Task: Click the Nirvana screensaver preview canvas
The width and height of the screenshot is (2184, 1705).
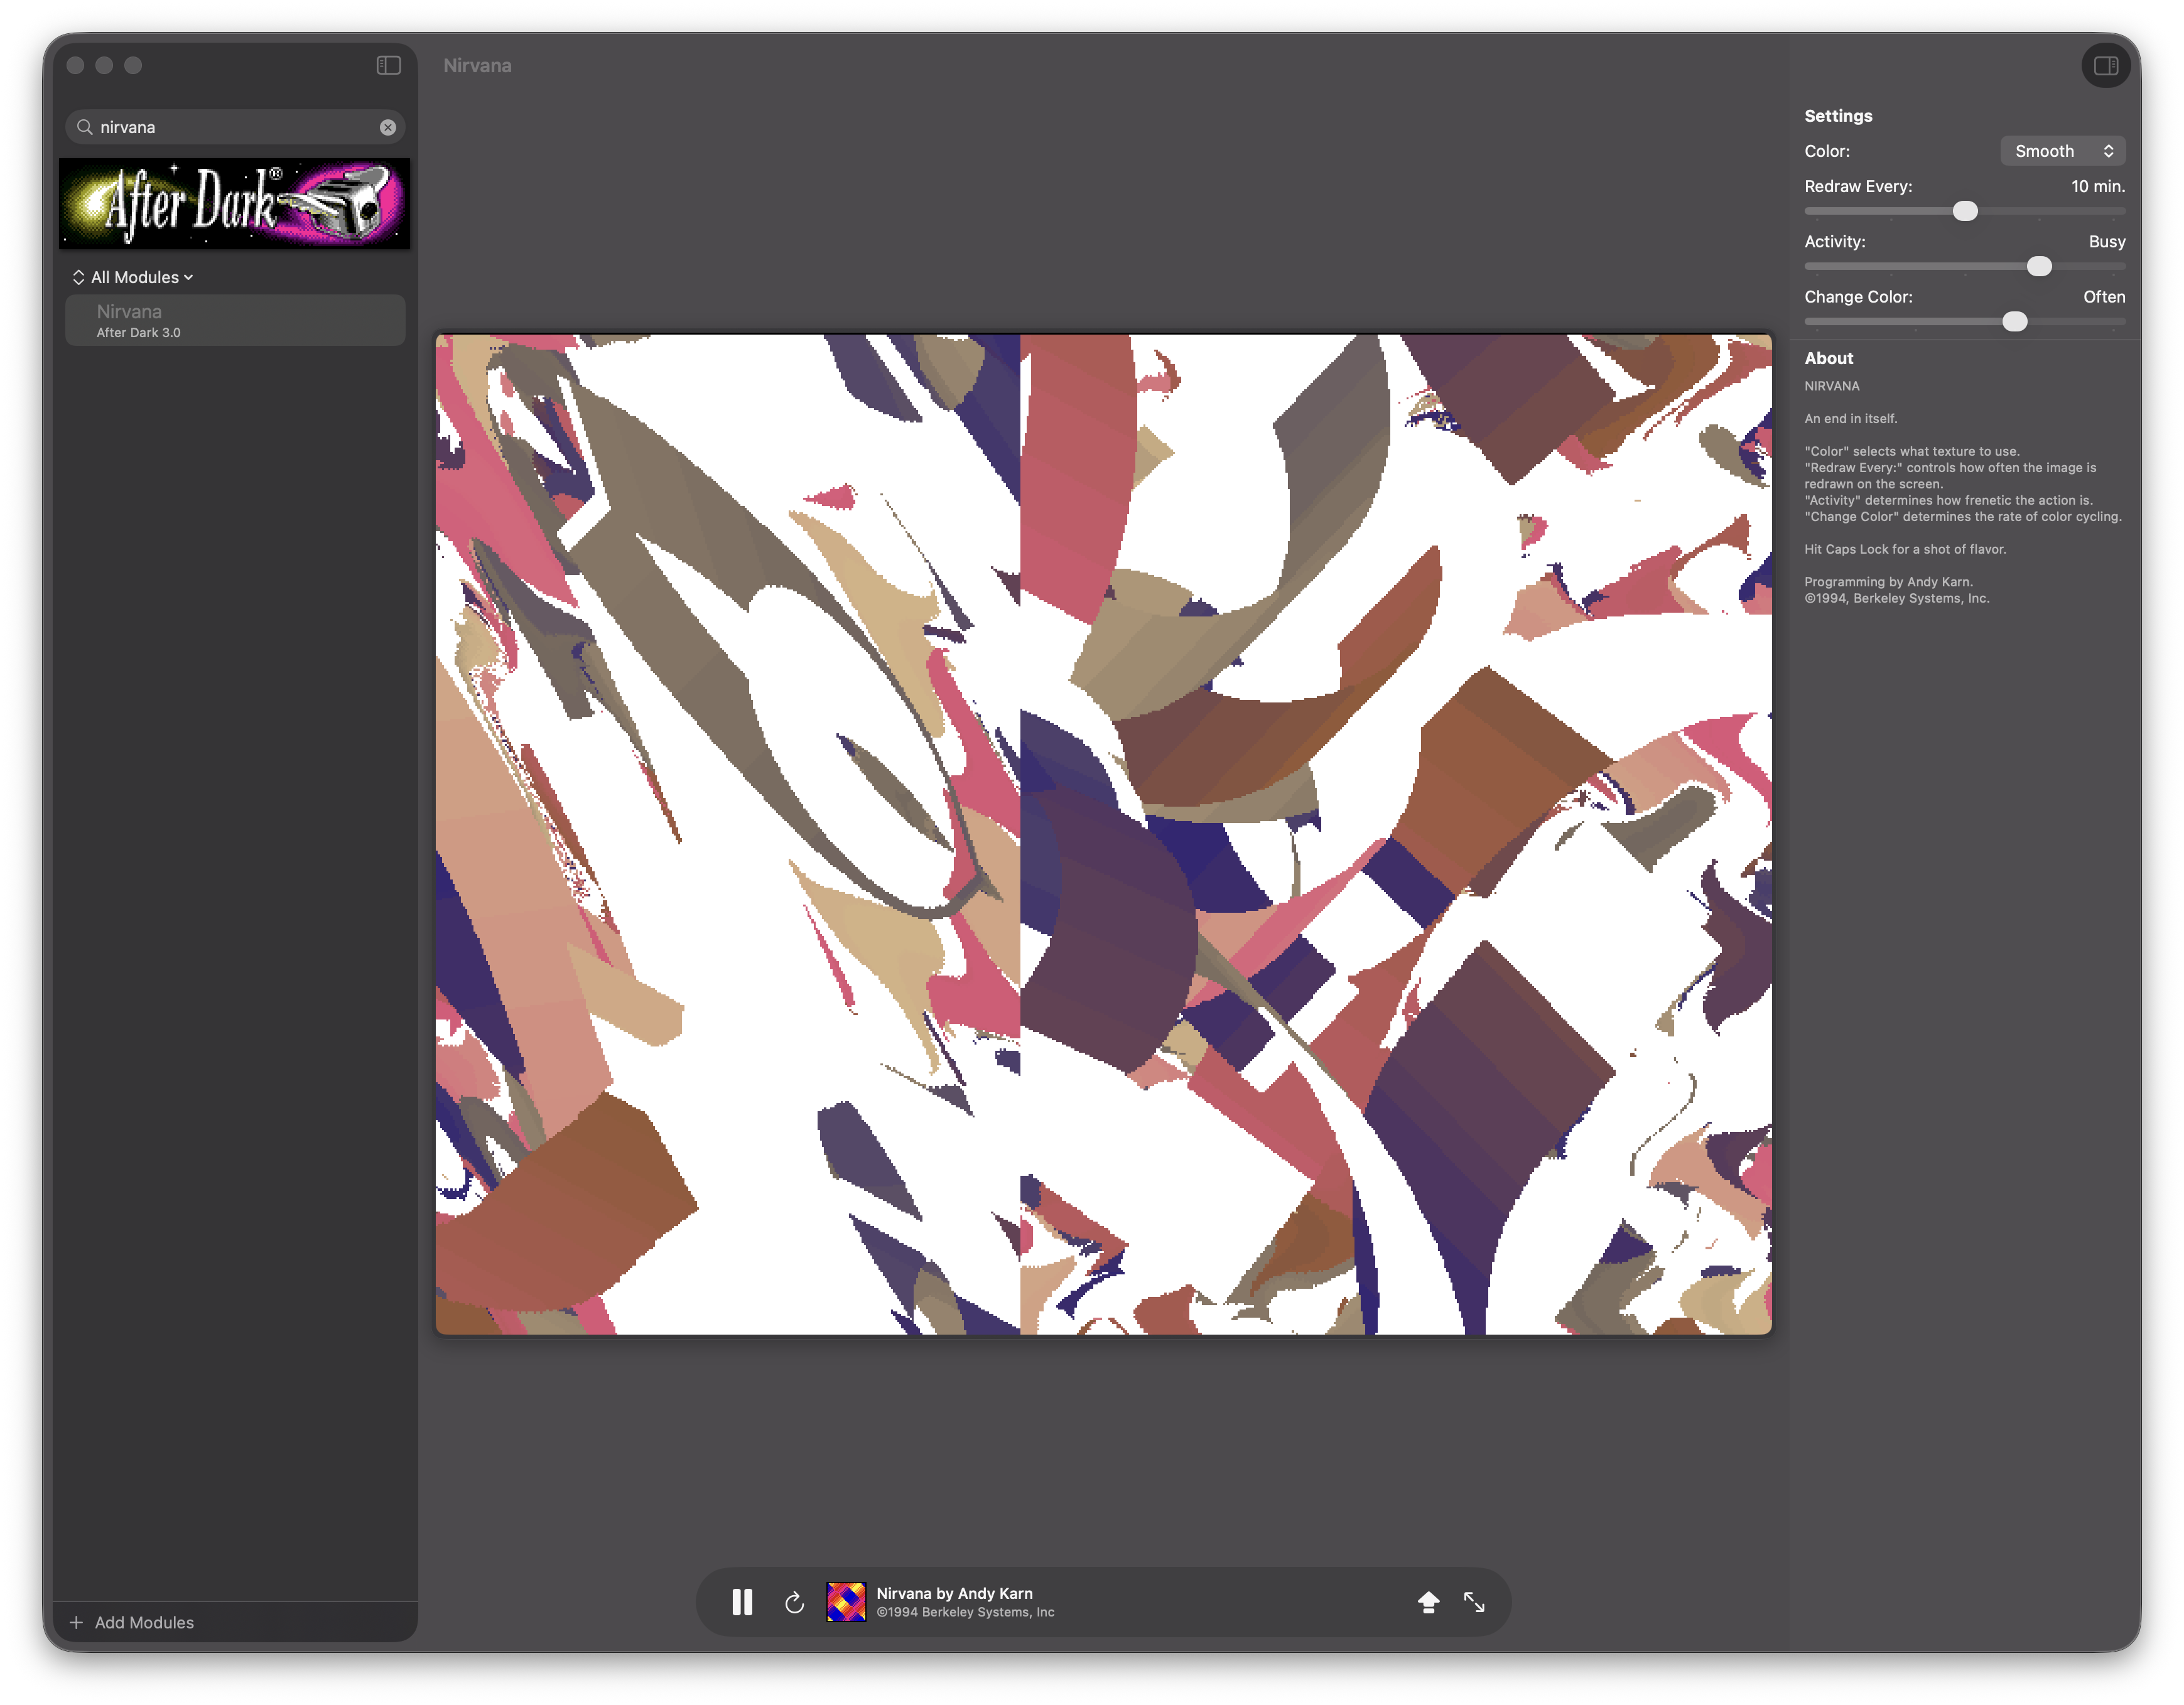Action: (1103, 834)
